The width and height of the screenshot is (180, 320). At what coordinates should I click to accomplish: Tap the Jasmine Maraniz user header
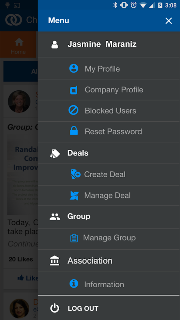point(109,44)
